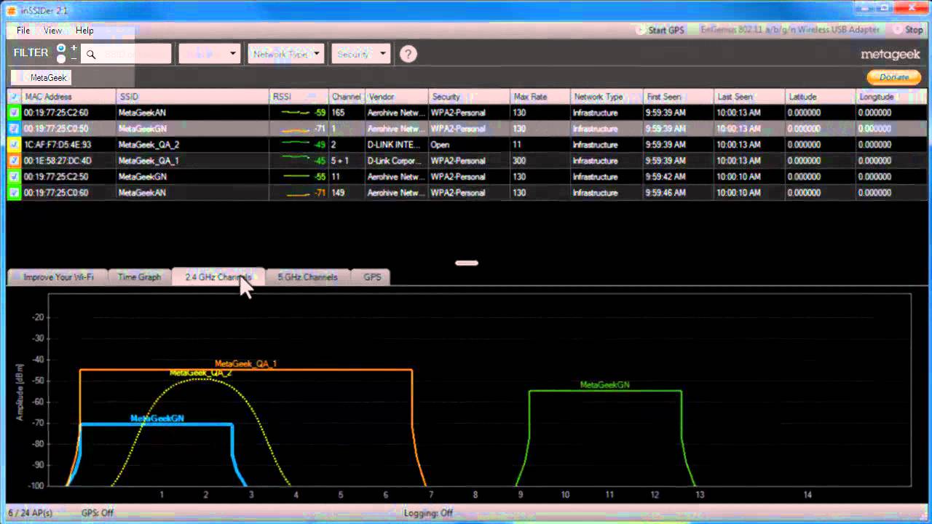Open the Security filter dropdown

click(360, 54)
